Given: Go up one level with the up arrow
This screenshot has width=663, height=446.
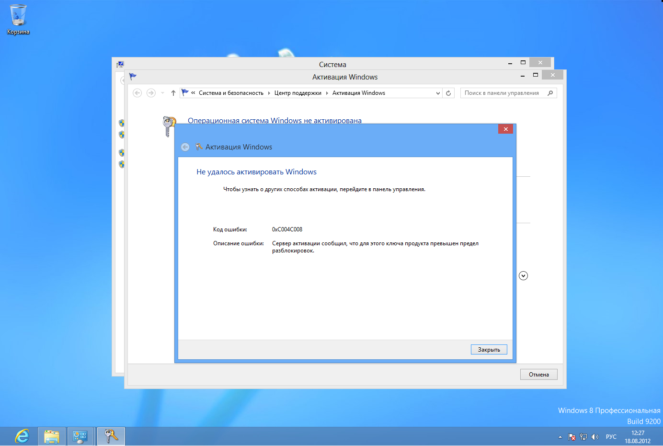Looking at the screenshot, I should [x=173, y=93].
